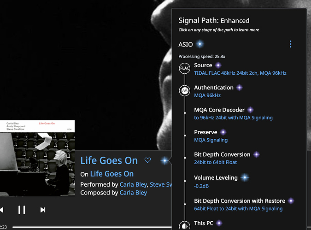
Task: Click the star next to Preserve
Action: (223, 132)
